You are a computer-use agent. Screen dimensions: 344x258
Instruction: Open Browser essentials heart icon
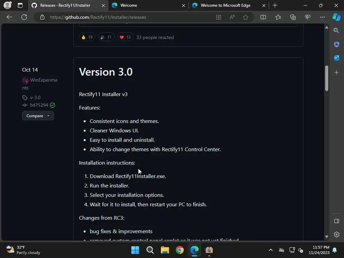[x=308, y=17]
